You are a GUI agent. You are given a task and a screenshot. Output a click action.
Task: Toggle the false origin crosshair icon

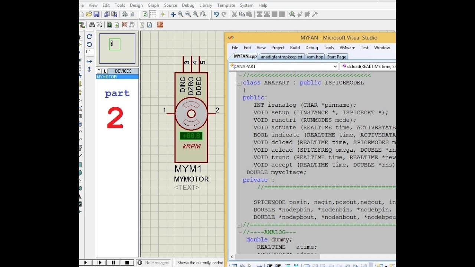[x=163, y=14]
